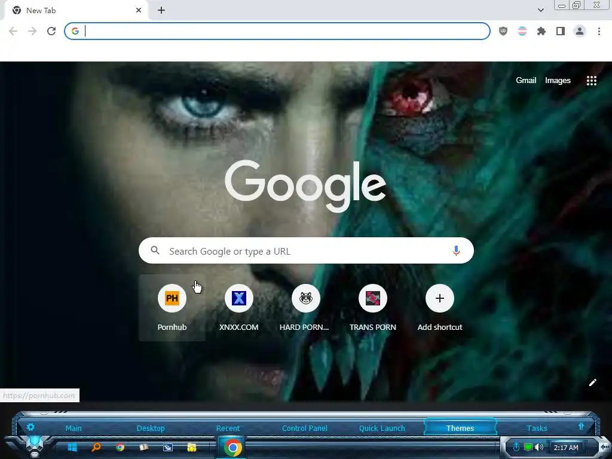
Task: Open a new tab with plus button
Action: [161, 11]
